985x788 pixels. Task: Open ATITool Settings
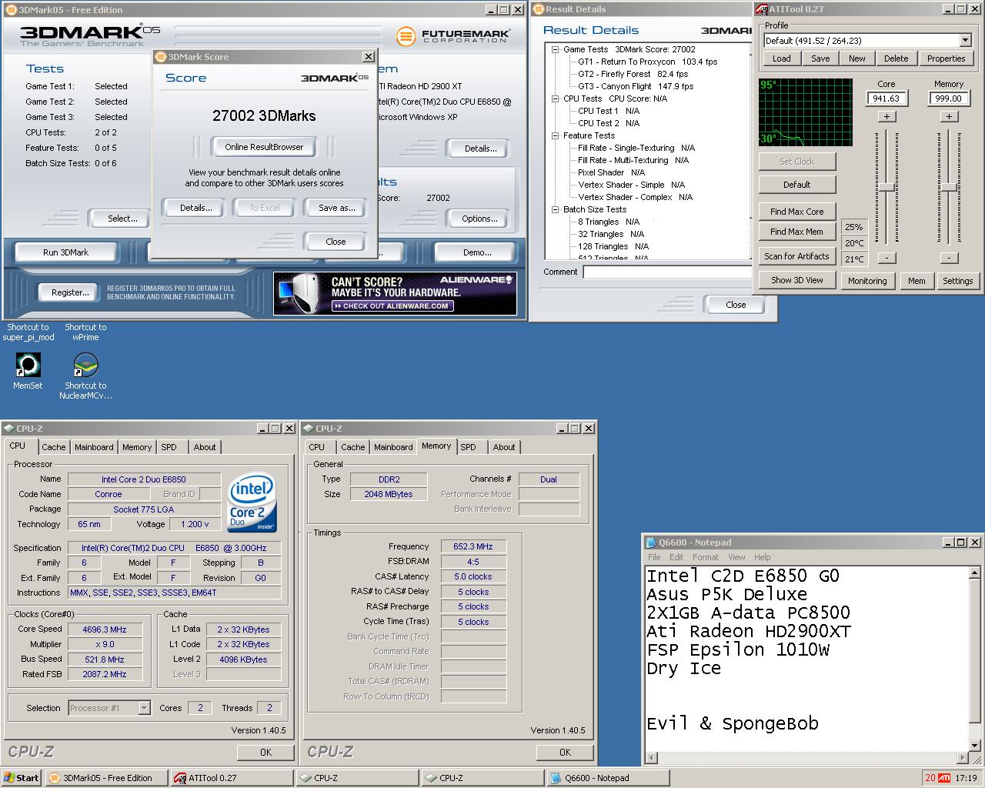coord(958,281)
